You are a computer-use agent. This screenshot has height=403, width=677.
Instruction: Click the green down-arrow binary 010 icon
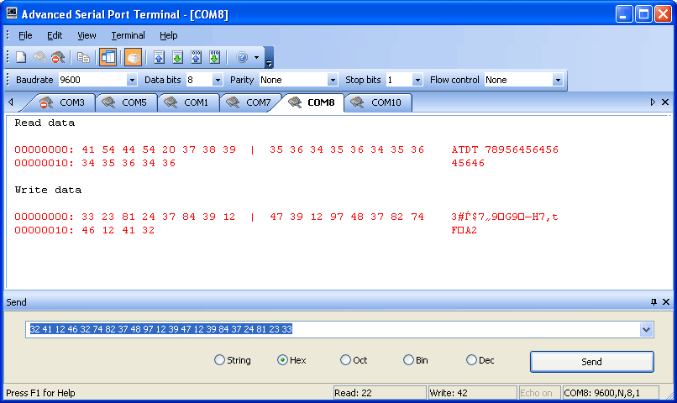[214, 57]
